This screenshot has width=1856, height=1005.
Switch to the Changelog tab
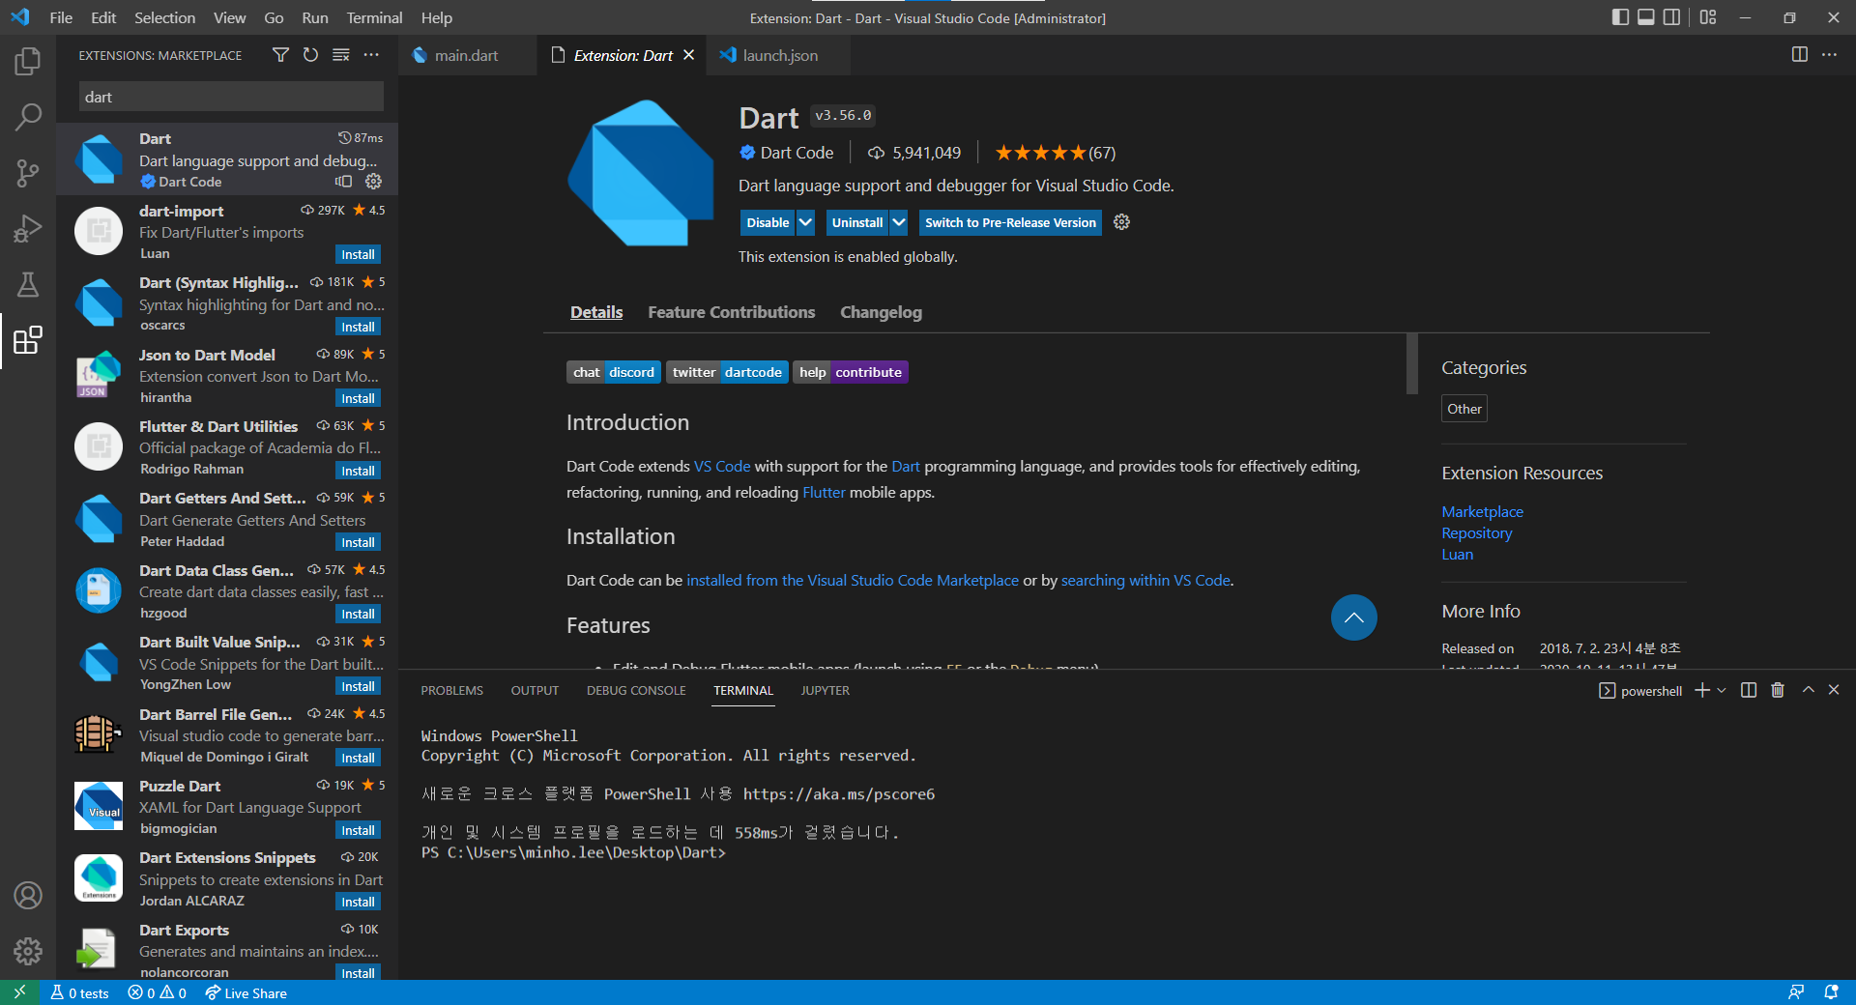880,312
